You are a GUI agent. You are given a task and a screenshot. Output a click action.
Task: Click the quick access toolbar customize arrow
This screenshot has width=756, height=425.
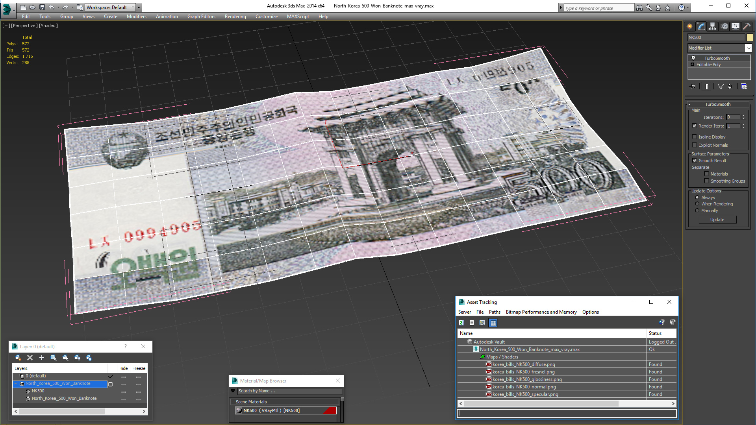tap(139, 7)
